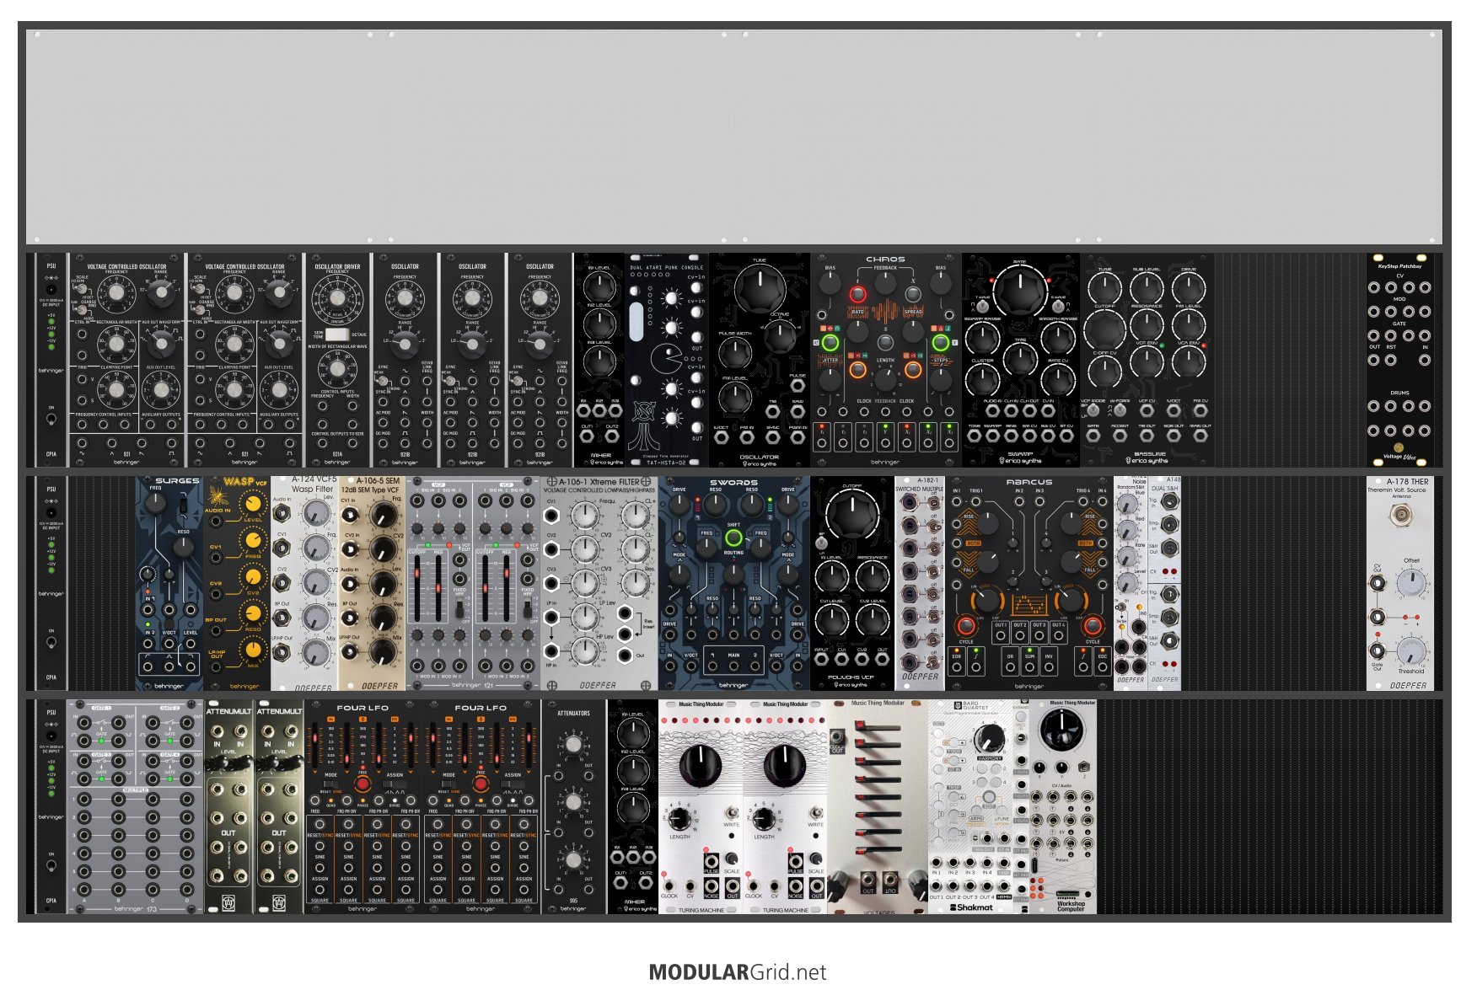Open the Dual Atari Punk Console module
1477x990 pixels.
(667, 361)
